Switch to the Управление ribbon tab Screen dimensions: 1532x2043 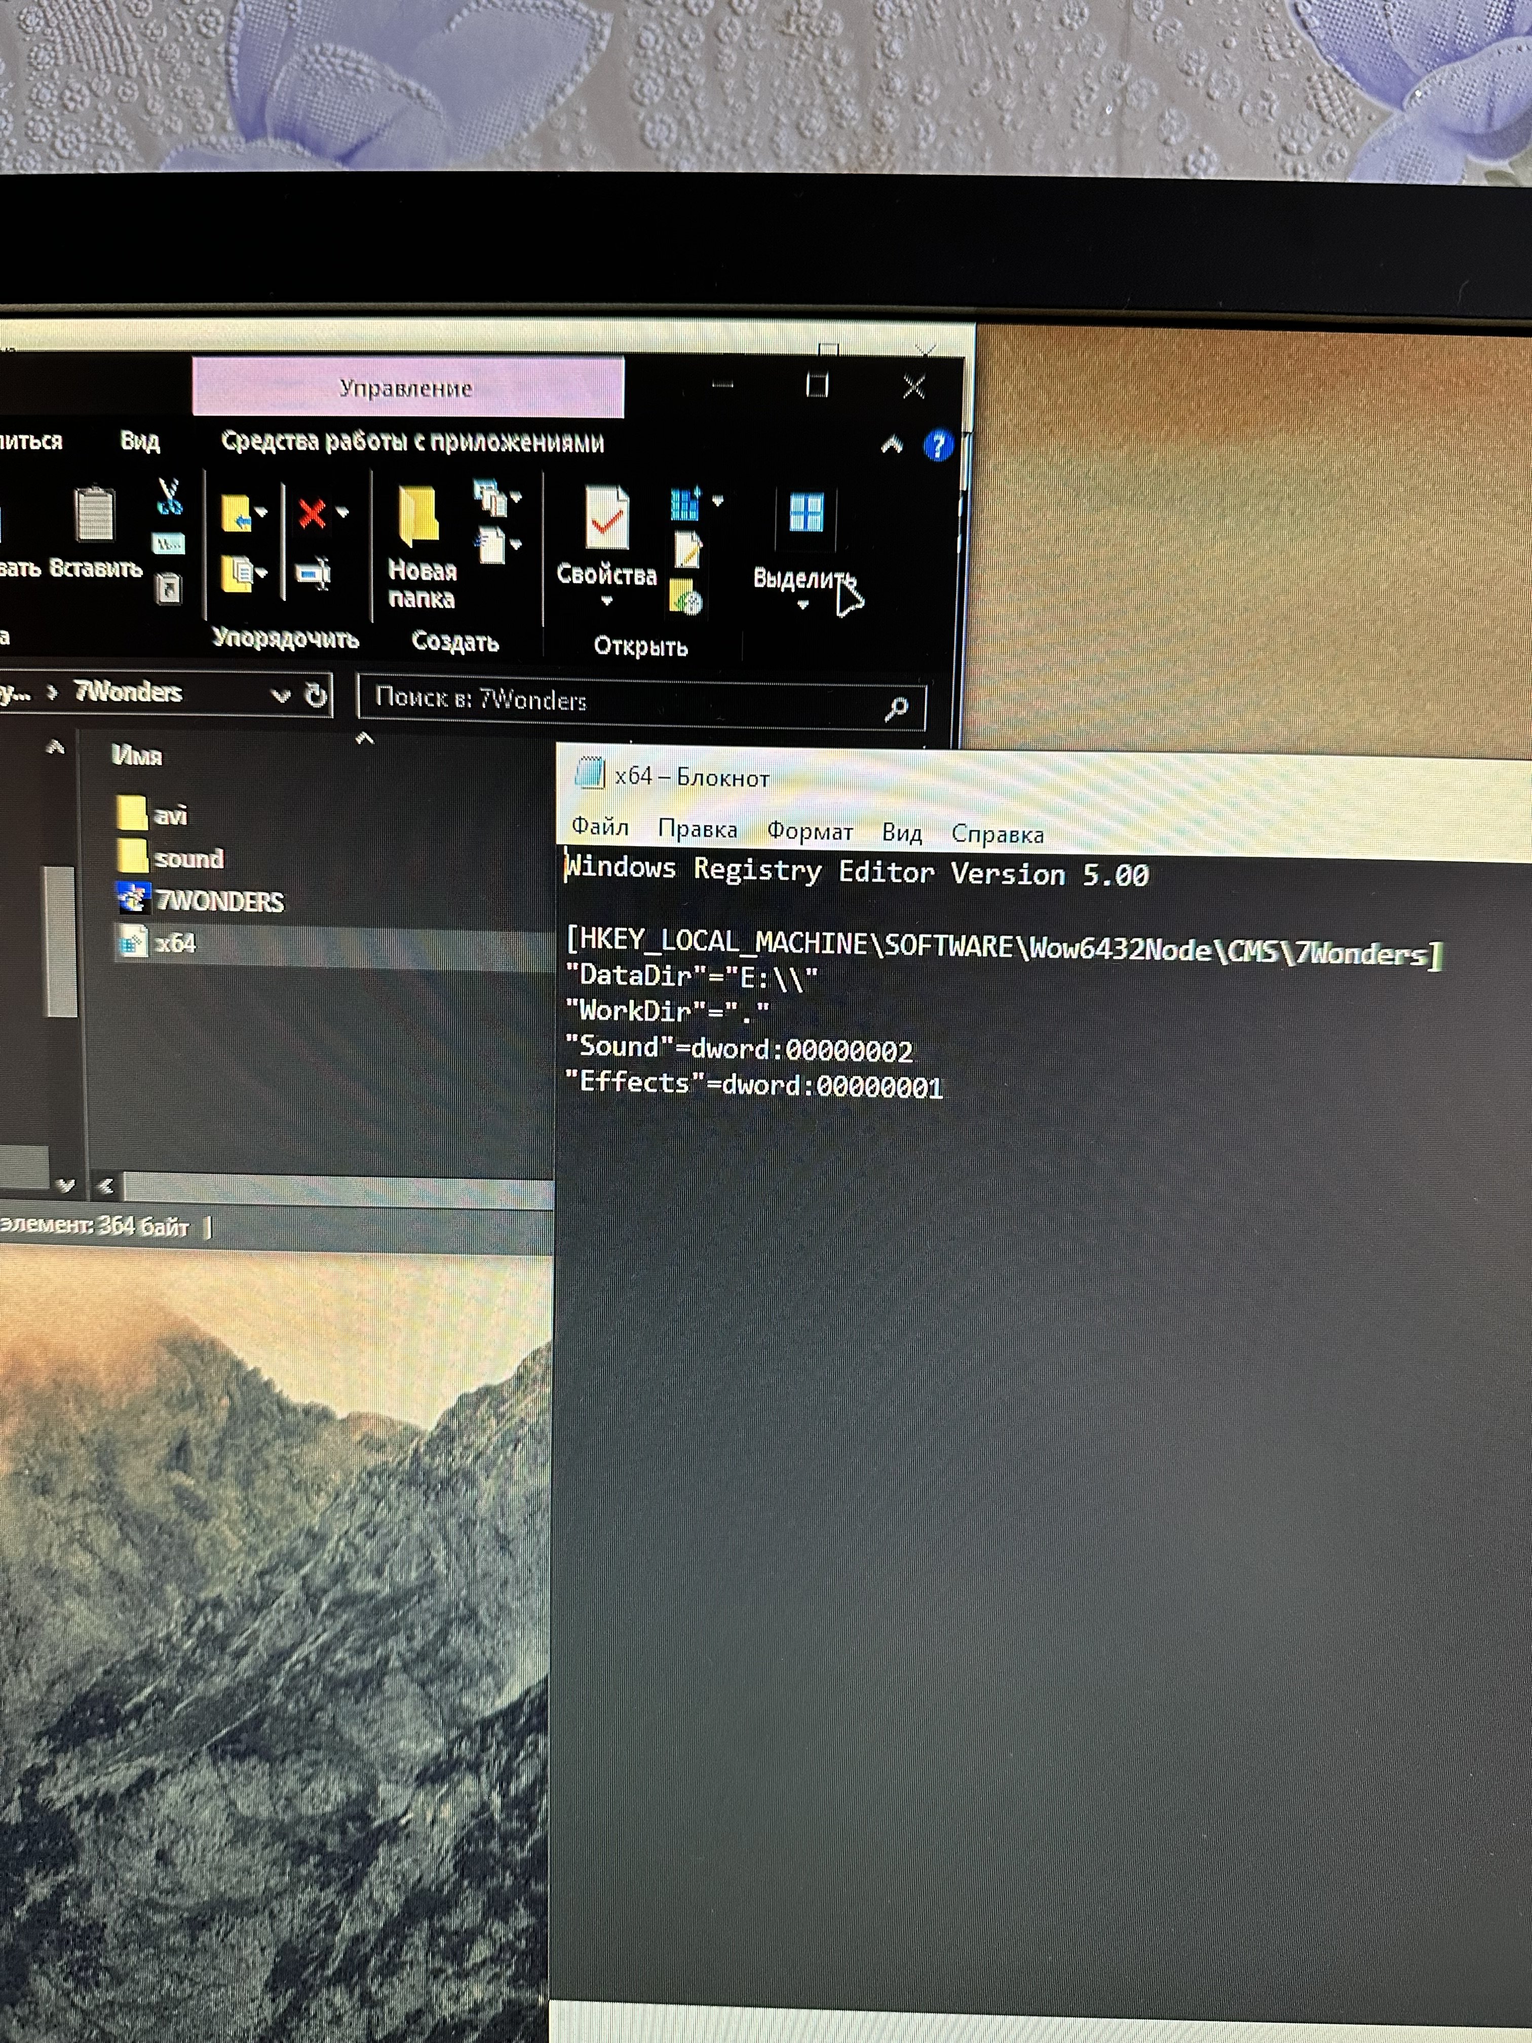click(x=406, y=388)
